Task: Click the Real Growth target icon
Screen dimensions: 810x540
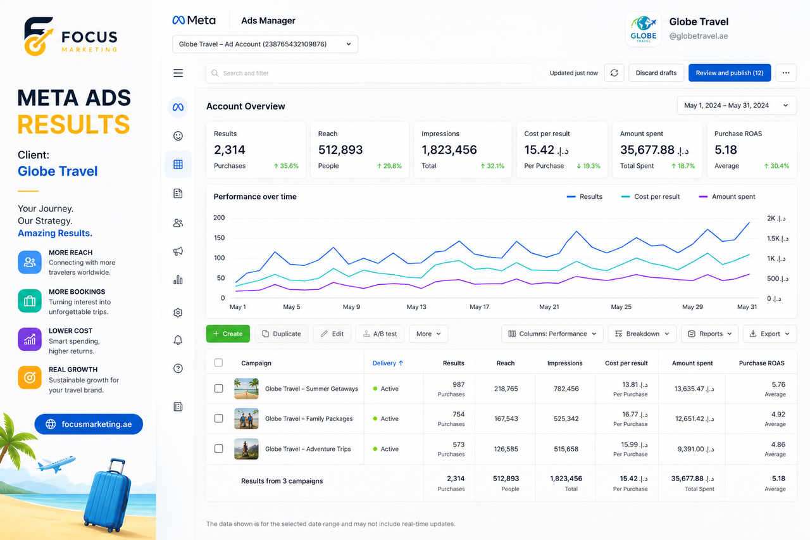Action: 30,378
